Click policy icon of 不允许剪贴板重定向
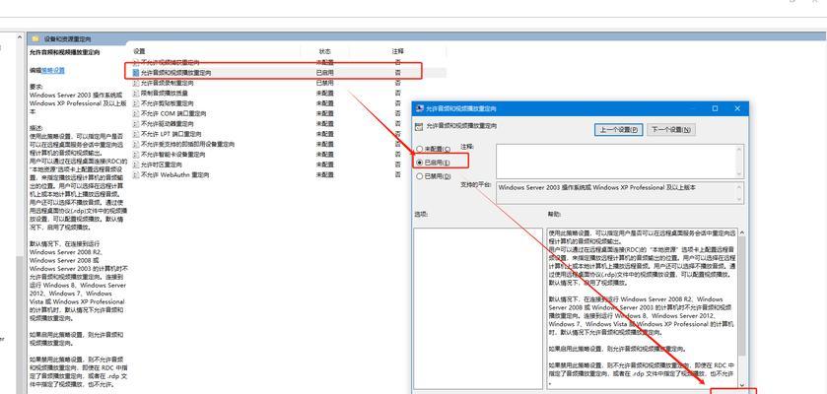 (x=136, y=103)
